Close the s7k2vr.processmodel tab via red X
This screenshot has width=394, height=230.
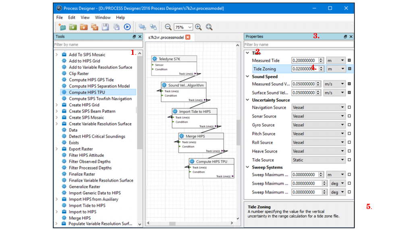click(188, 37)
